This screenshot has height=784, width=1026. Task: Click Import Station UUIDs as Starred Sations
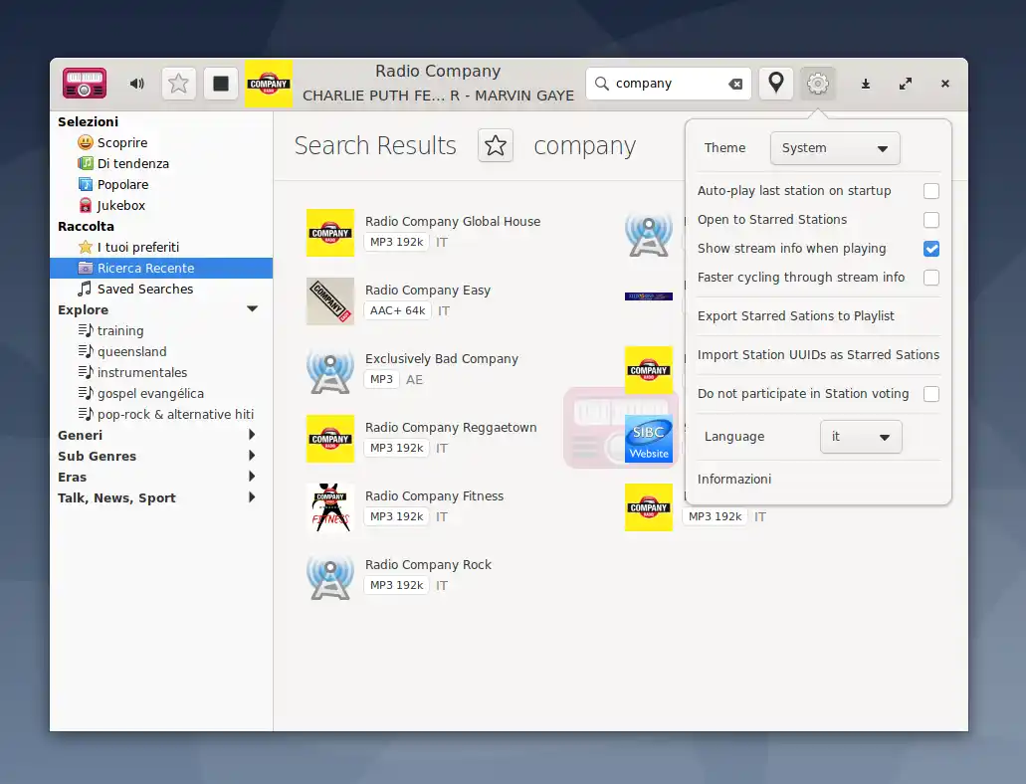[818, 355]
